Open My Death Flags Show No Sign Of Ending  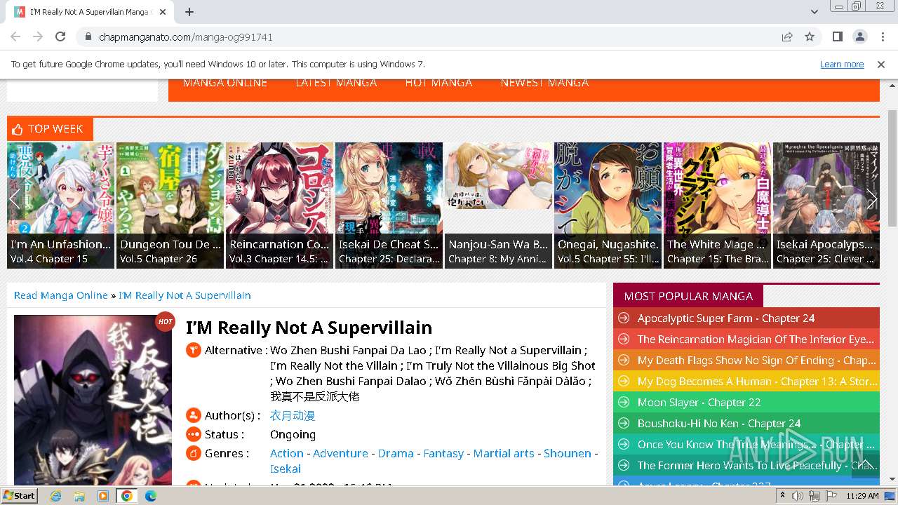[757, 361]
